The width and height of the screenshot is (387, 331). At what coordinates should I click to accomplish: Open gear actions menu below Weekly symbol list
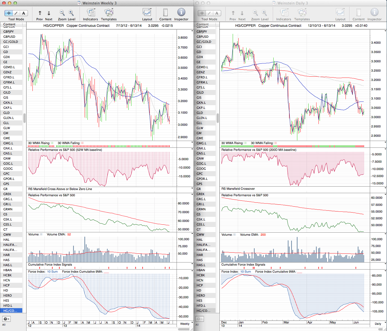6,319
